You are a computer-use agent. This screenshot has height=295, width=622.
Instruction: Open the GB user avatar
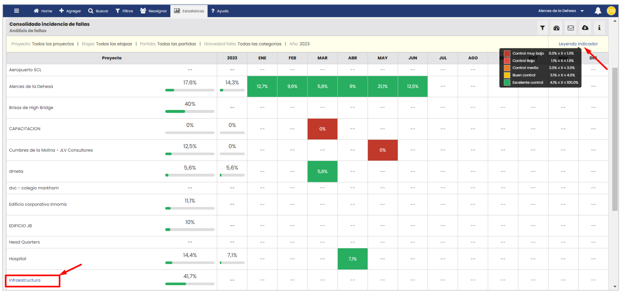(611, 11)
